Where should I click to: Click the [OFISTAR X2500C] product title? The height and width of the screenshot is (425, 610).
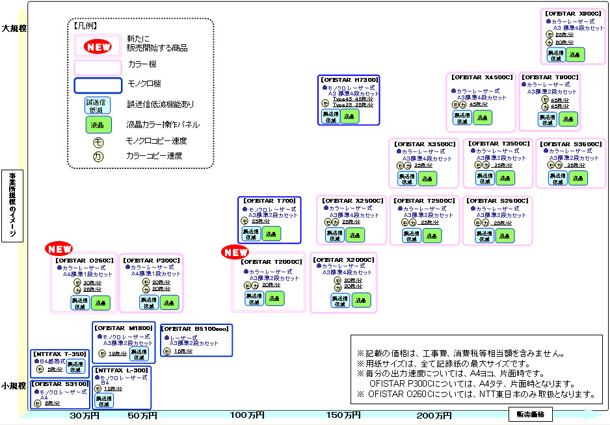click(352, 201)
